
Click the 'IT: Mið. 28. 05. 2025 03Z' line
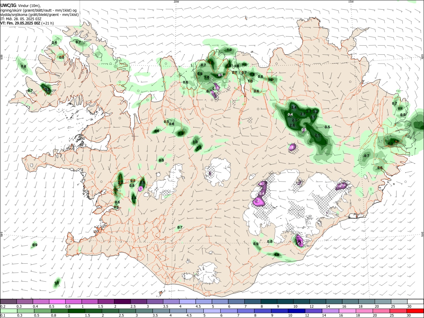[21, 19]
